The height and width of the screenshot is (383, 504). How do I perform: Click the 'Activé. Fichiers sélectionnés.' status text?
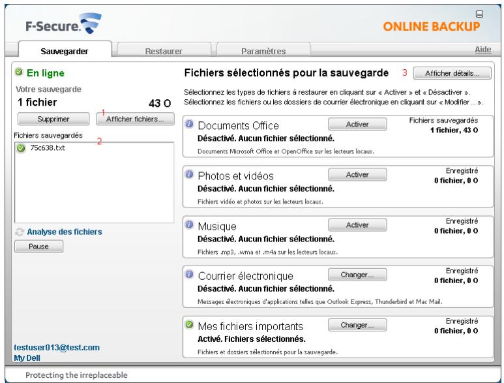point(252,339)
